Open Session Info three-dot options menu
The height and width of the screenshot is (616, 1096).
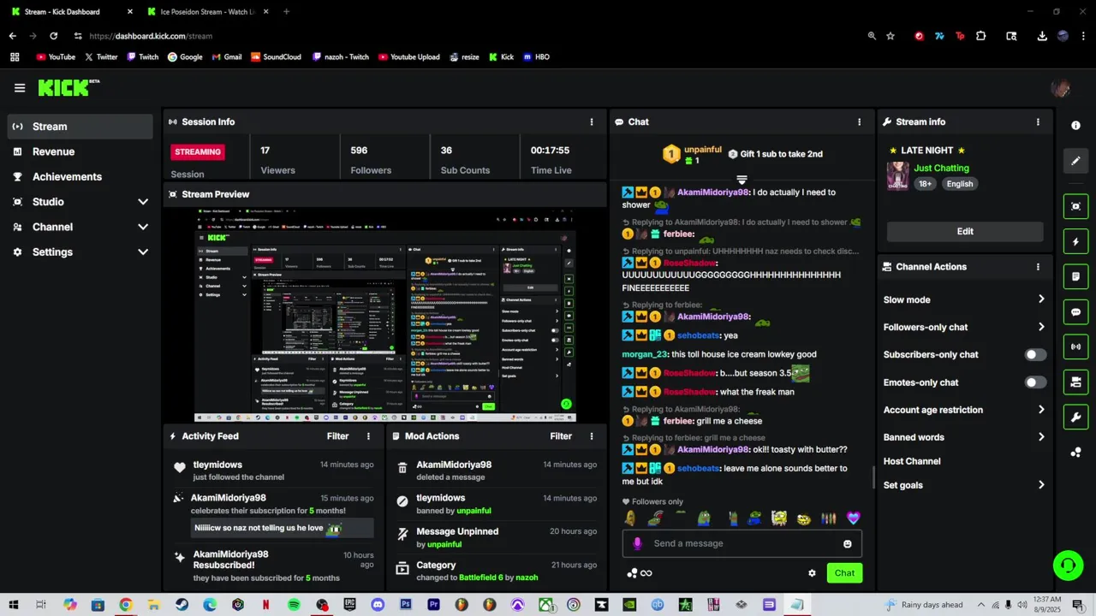pos(592,121)
